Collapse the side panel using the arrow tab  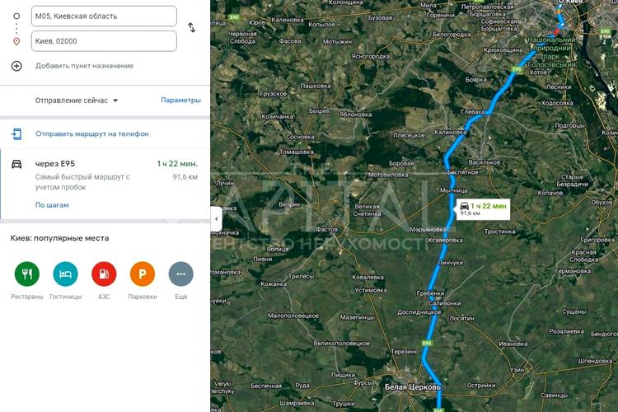(216, 219)
